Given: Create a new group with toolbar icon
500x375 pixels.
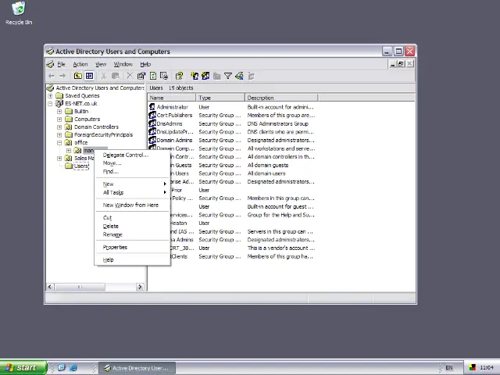Looking at the screenshot, I should 205,76.
